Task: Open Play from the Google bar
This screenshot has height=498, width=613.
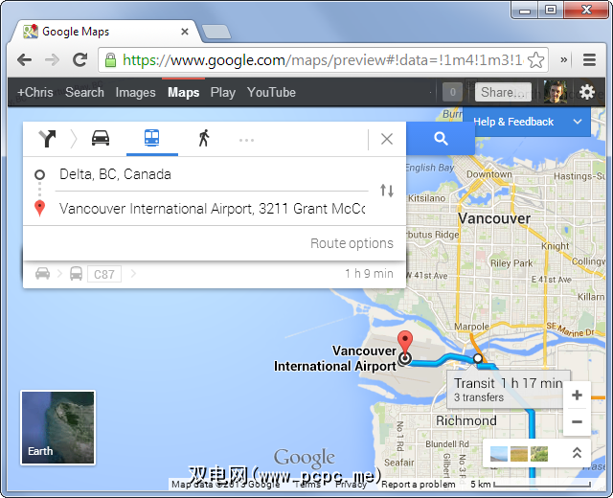Action: click(223, 92)
